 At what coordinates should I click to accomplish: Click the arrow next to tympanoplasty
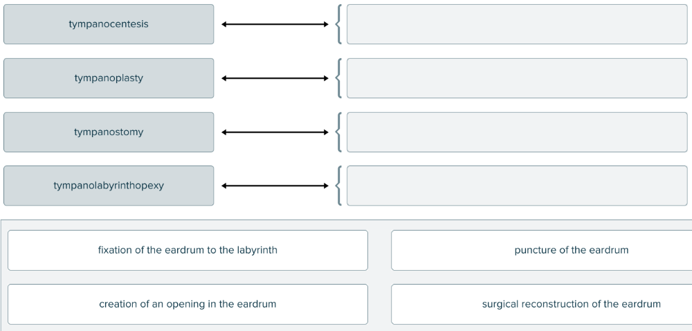click(x=275, y=78)
